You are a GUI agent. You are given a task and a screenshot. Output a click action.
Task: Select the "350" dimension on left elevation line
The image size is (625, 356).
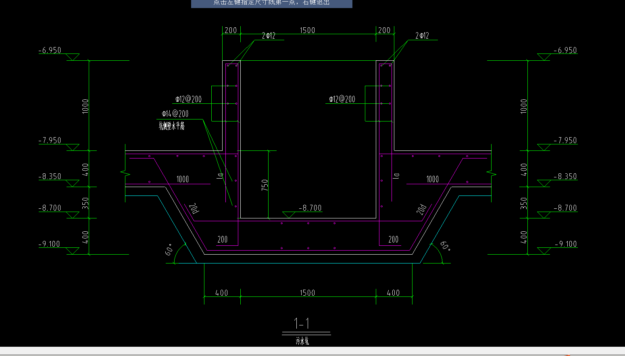point(85,203)
